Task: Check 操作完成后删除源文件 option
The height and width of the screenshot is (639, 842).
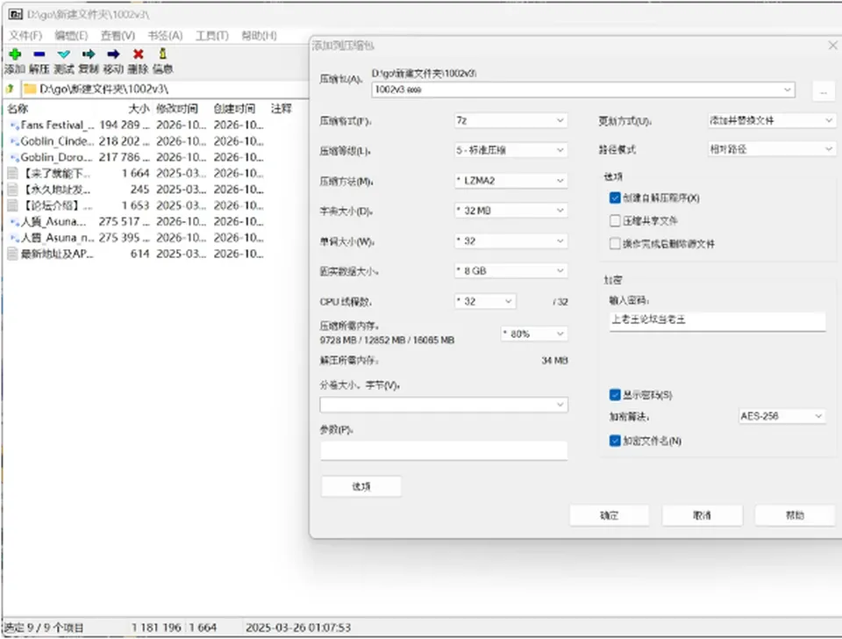Action: tap(615, 243)
